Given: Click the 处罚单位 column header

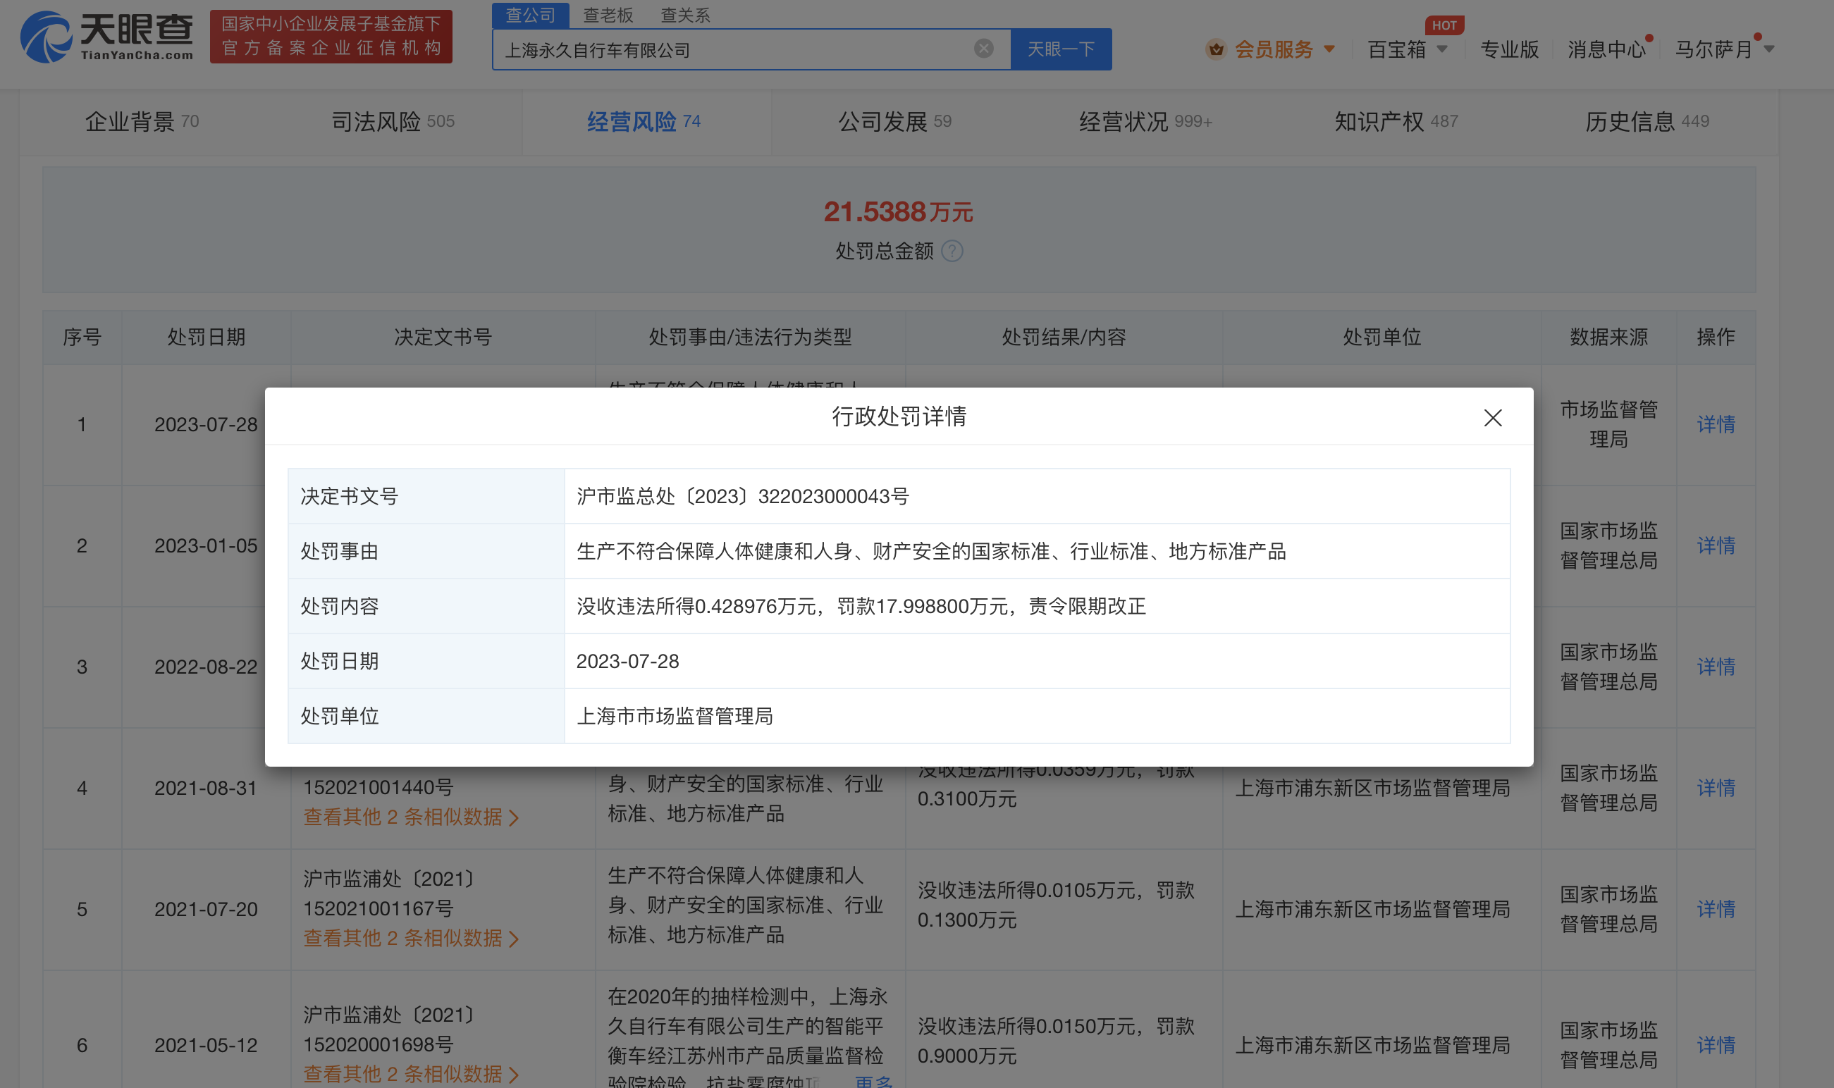Looking at the screenshot, I should [1381, 338].
